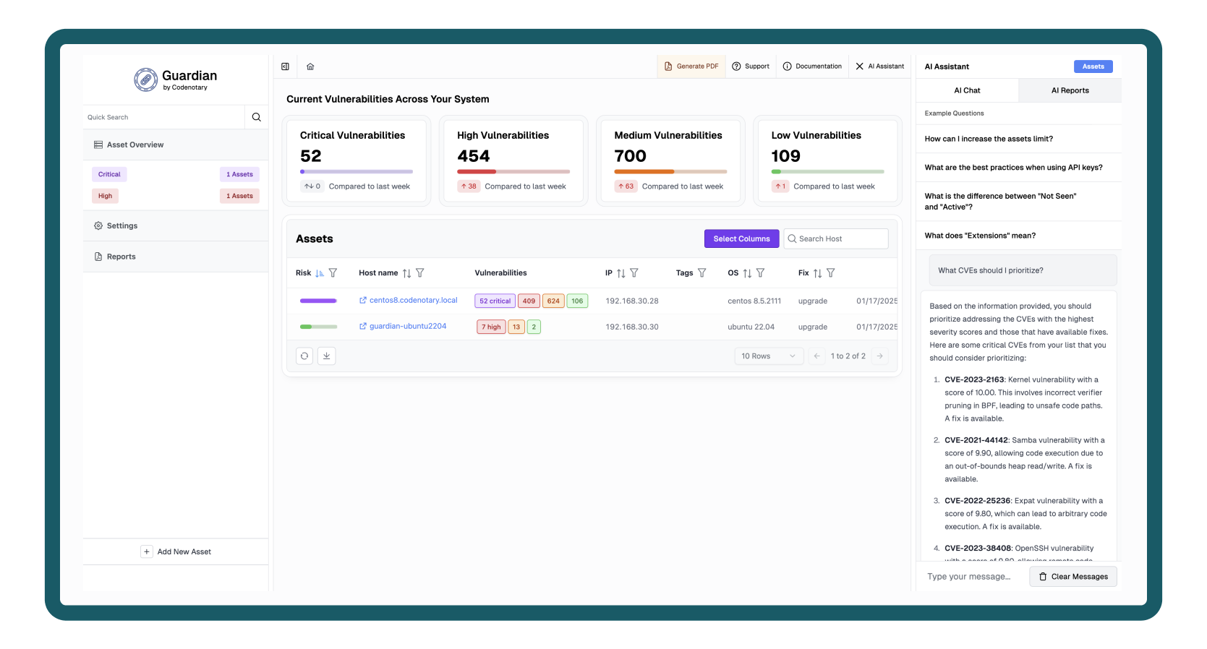
Task: Click the 409 high vulnerabilities badge
Action: coord(529,301)
